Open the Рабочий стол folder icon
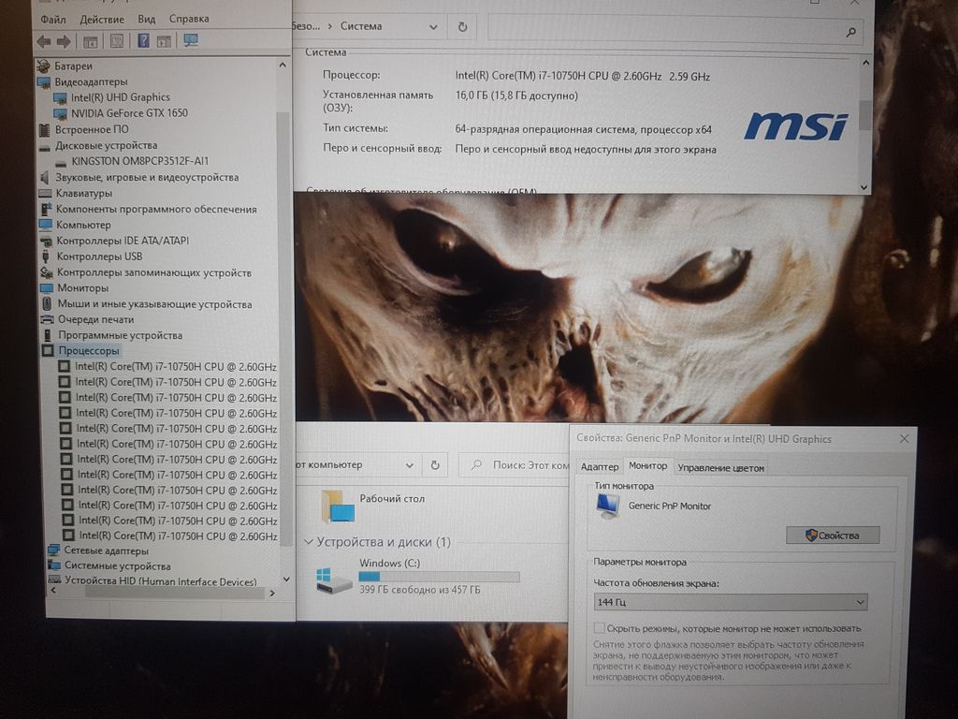958x719 pixels. (338, 505)
